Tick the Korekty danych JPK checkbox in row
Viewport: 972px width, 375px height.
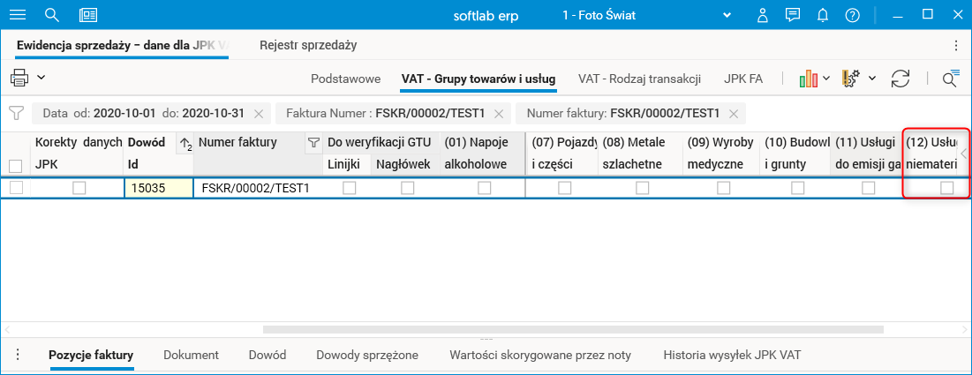[x=79, y=187]
